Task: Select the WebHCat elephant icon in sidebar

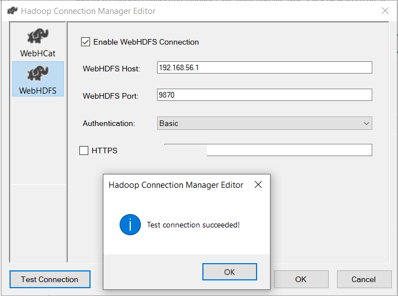Action: pyautogui.click(x=37, y=37)
